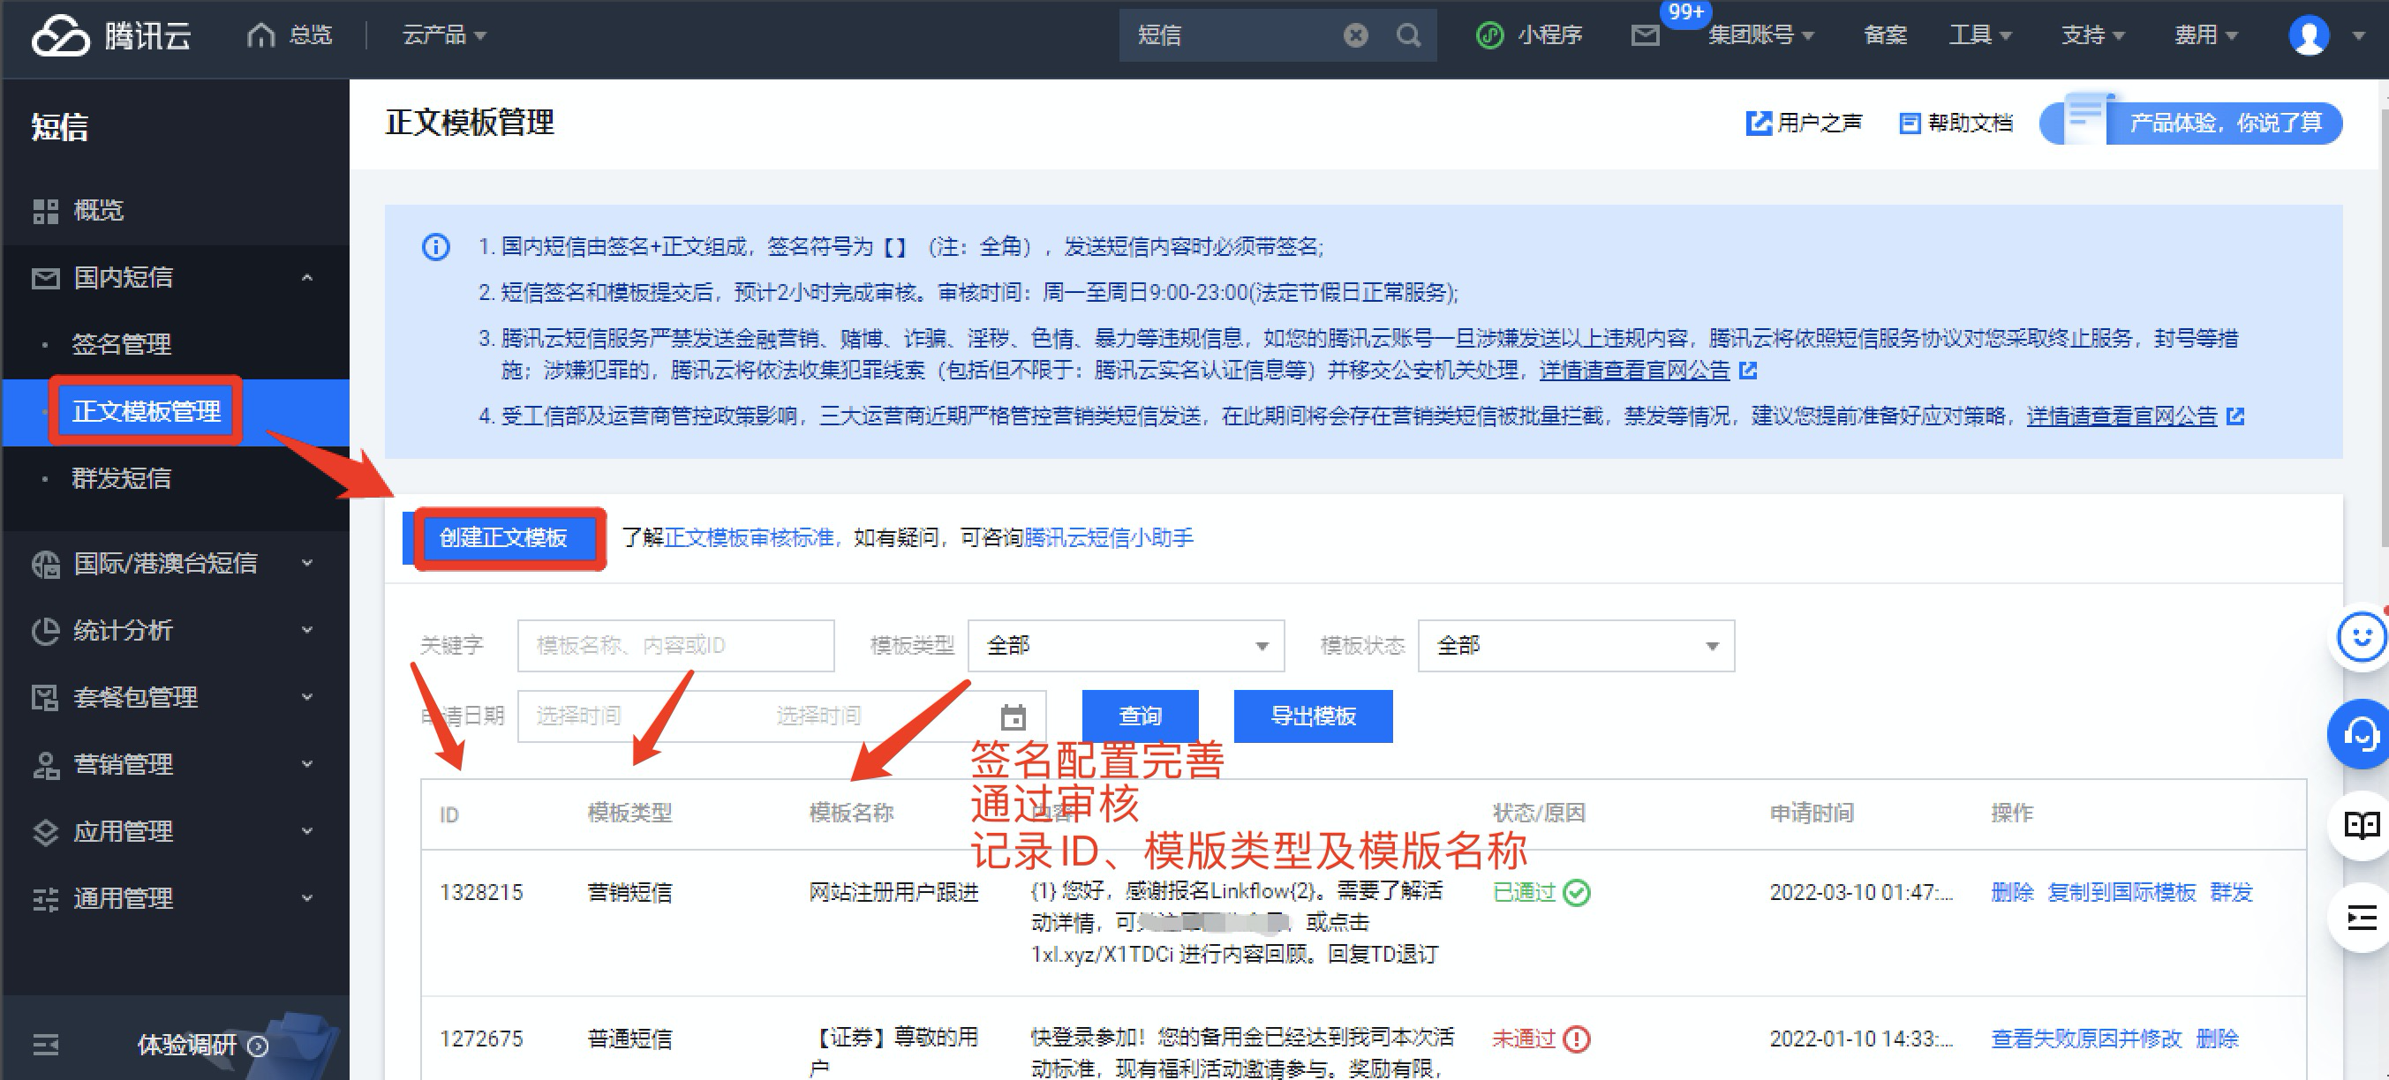The width and height of the screenshot is (2389, 1080).
Task: Open the 概览 sidebar item
Action: click(98, 210)
